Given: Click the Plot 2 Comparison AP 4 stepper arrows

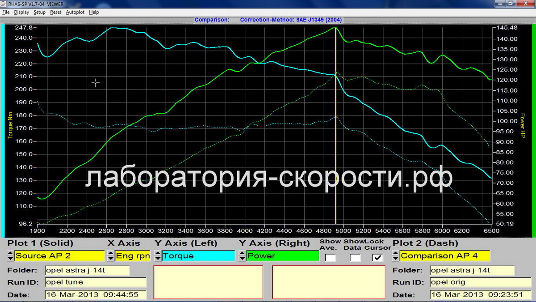Looking at the screenshot, I should 396,256.
